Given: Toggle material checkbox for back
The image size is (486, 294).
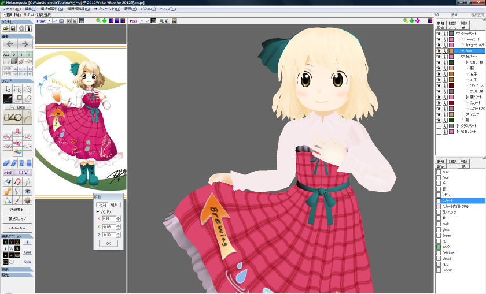Looking at the screenshot, I should coord(439,224).
